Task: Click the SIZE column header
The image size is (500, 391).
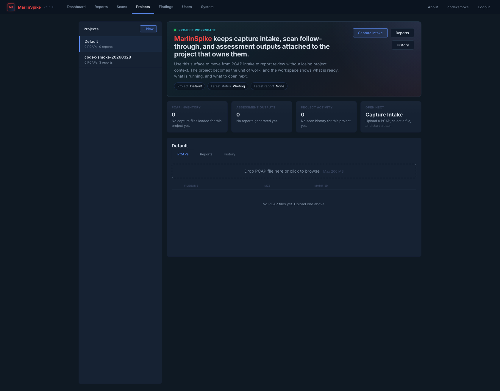Action: [267, 186]
